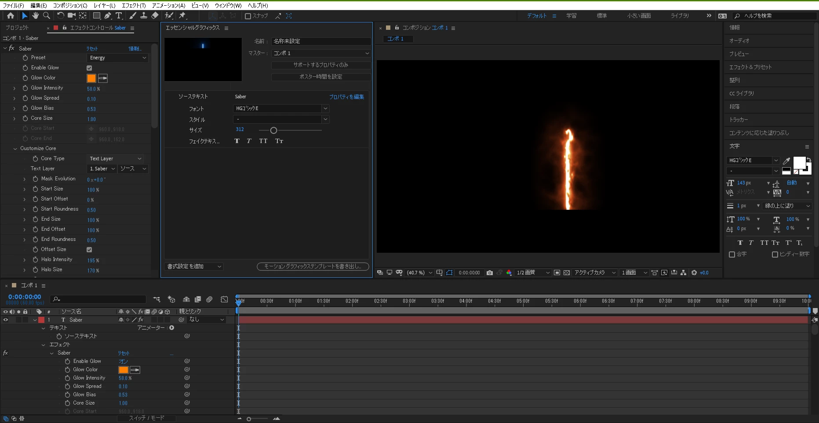Select the Zoom magnifier tool
Viewport: 819px width, 423px height.
tap(47, 16)
